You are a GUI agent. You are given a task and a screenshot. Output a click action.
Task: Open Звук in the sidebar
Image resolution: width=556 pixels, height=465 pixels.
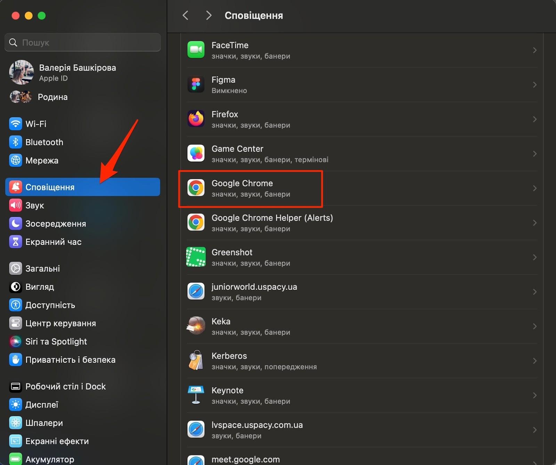pos(35,205)
